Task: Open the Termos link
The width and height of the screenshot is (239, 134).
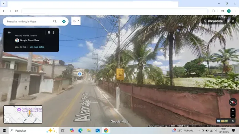Action: 201,126
